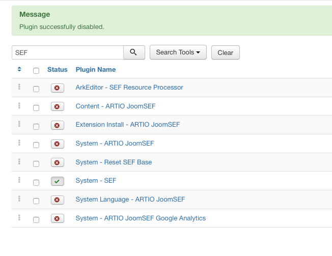The height and width of the screenshot is (256, 332).
Task: Select System Language - ARTIO JoomSEF checkbox
Action: coord(36,201)
